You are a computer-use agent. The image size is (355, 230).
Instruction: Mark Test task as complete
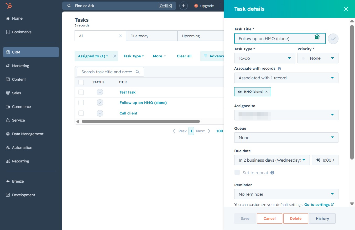click(x=100, y=92)
